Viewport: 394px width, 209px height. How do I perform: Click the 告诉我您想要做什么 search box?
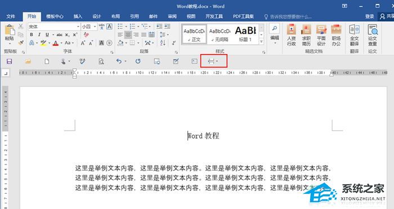click(288, 16)
